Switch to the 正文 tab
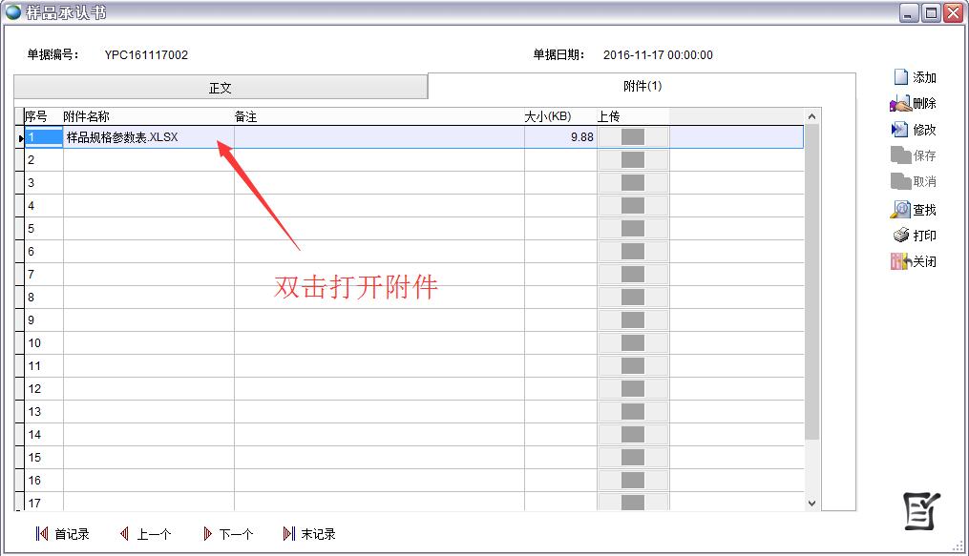The width and height of the screenshot is (969, 556). 221,87
